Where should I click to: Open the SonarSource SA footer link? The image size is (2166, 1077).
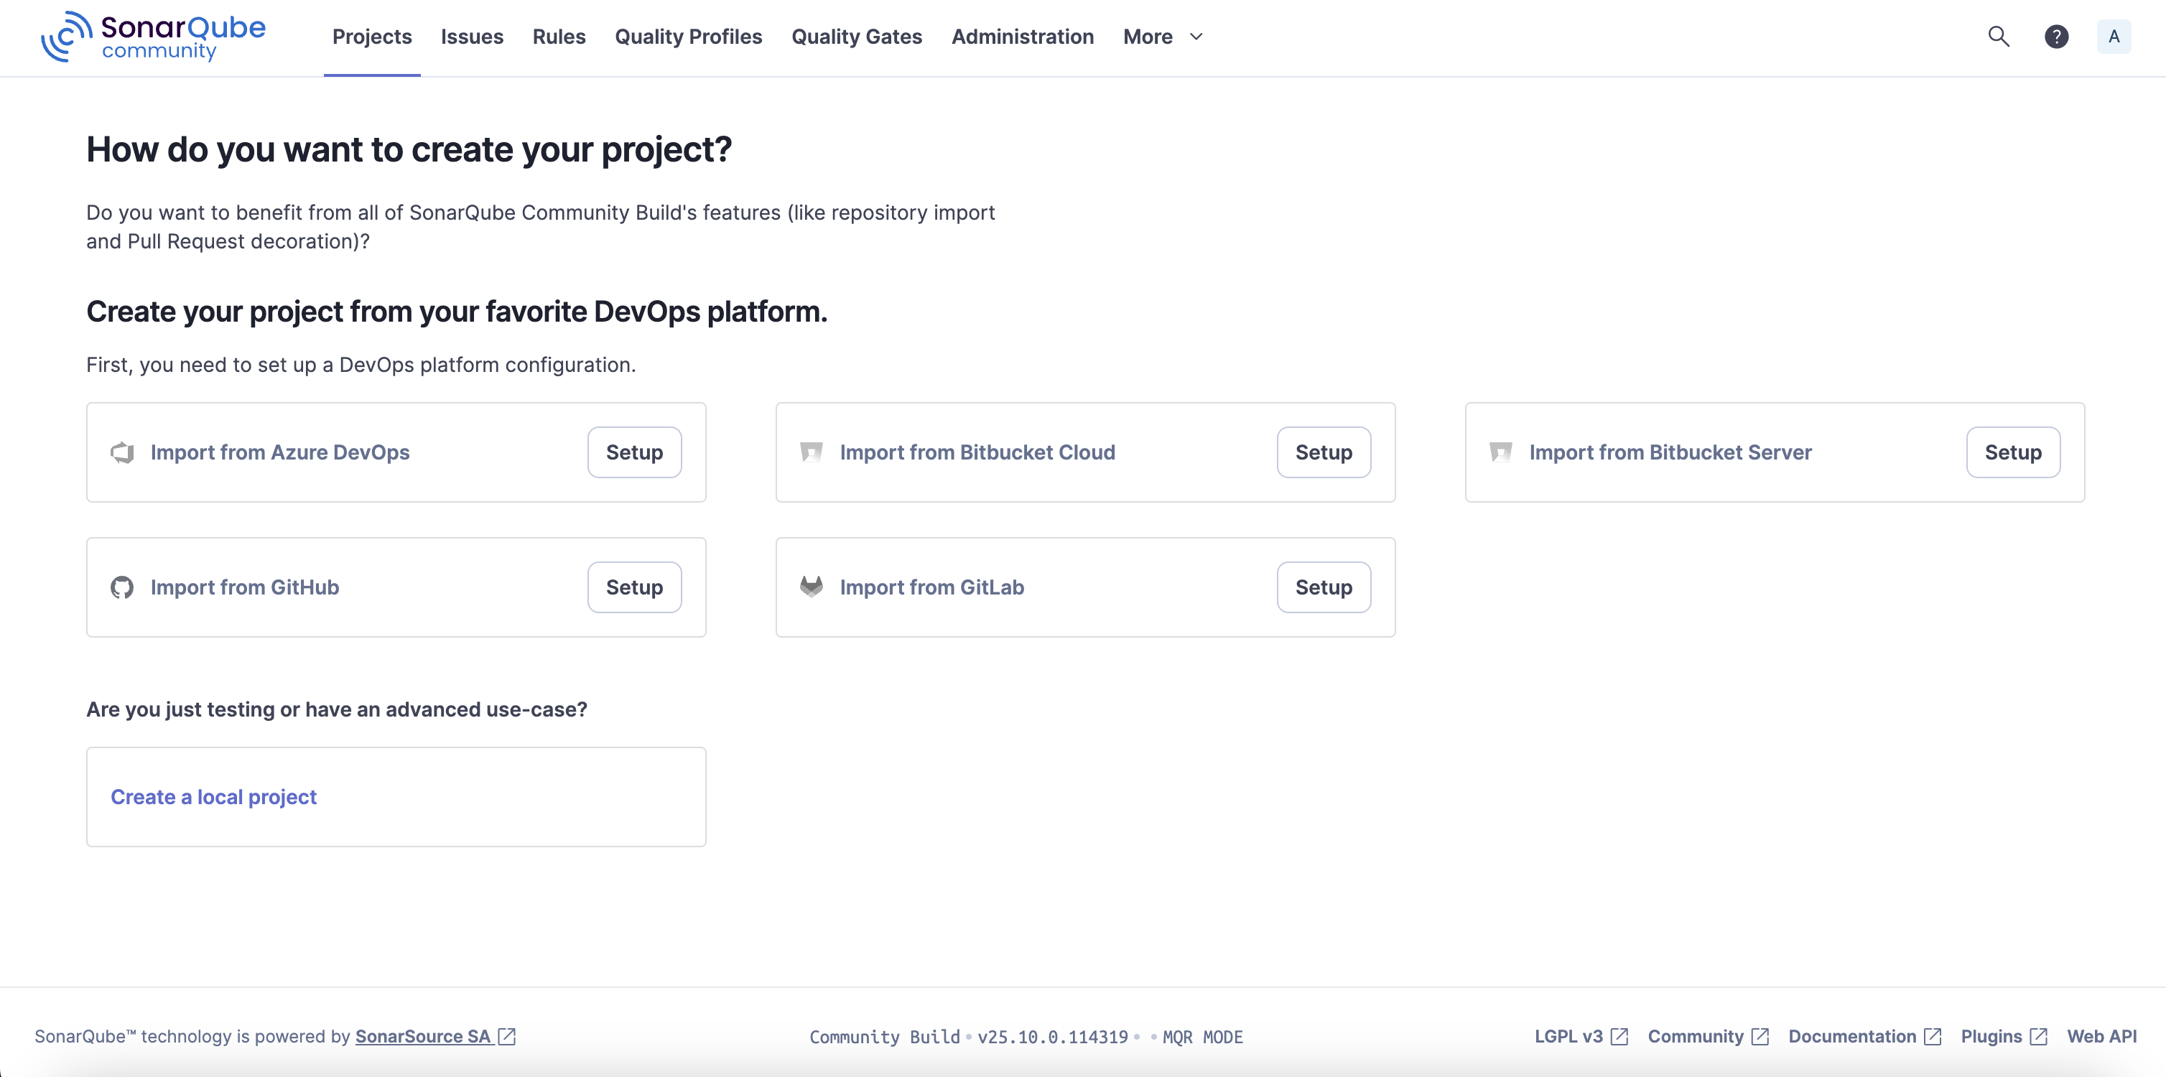click(x=423, y=1036)
